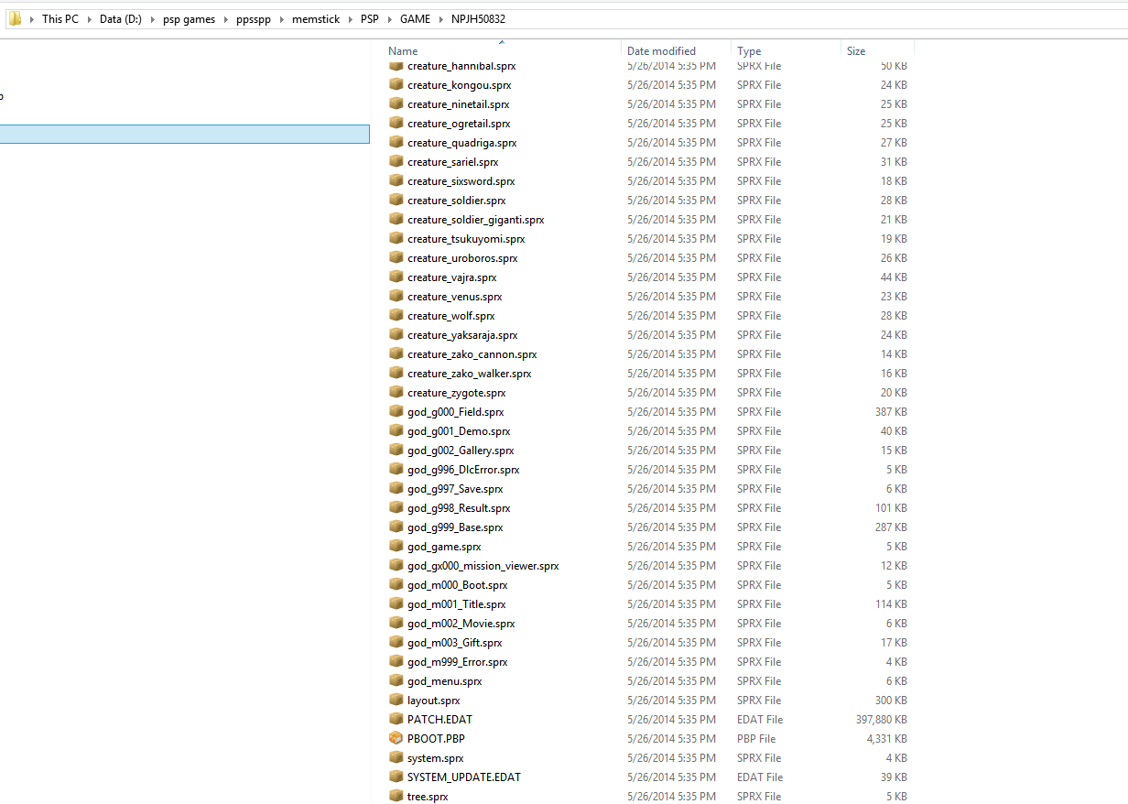Click the creature_wolf.sprx file icon
The height and width of the screenshot is (804, 1128).
pyautogui.click(x=396, y=315)
